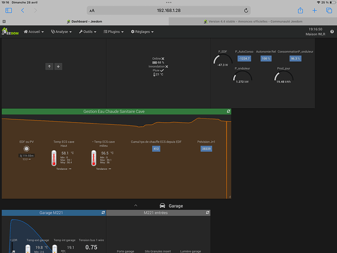Viewport: 337px width, 253px height.
Task: Open the Safari share sheet icon
Action: (x=301, y=10)
